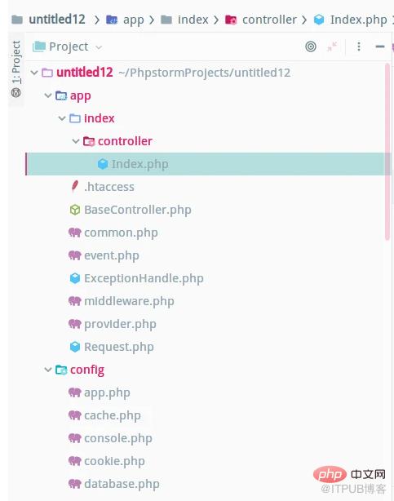Click the feather icon beside .htaccess
Viewport: 394px width, 501px height.
75,187
